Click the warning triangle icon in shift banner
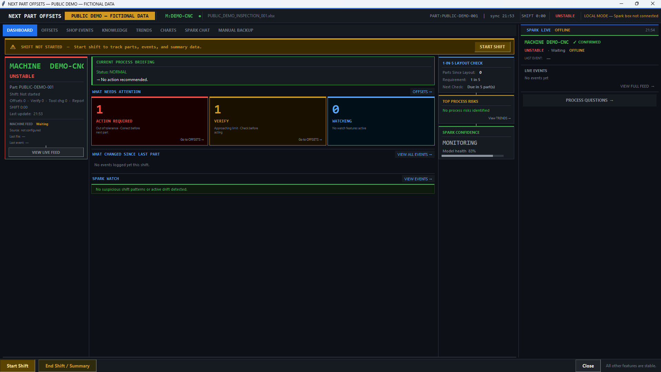The width and height of the screenshot is (661, 372). coord(13,47)
